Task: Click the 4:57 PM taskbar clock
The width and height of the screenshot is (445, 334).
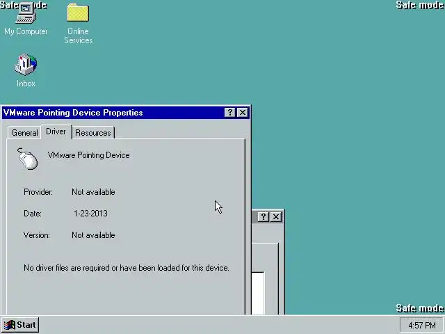Action: [x=422, y=325]
